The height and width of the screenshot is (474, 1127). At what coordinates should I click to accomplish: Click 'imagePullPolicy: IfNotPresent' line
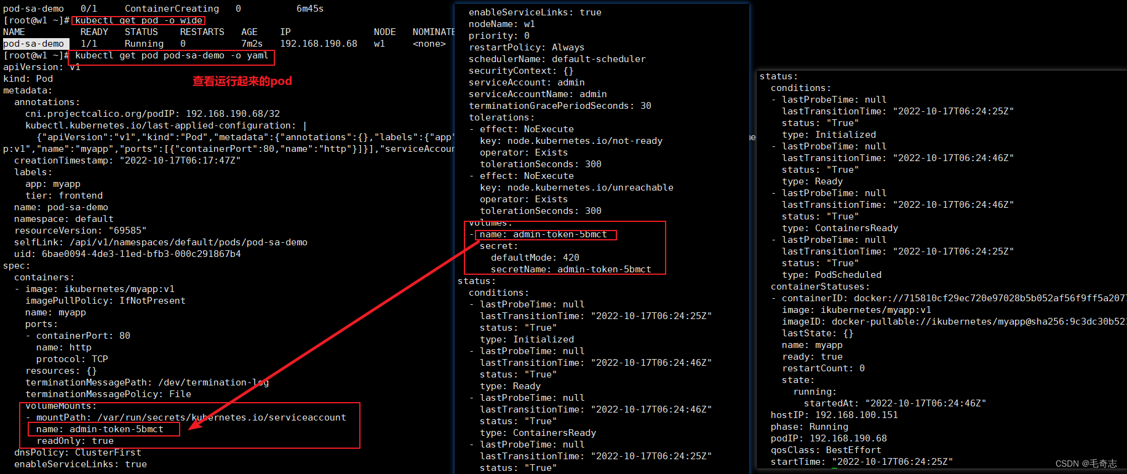click(105, 301)
